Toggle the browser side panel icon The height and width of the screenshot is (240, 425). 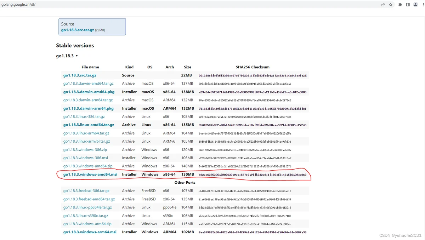(408, 5)
